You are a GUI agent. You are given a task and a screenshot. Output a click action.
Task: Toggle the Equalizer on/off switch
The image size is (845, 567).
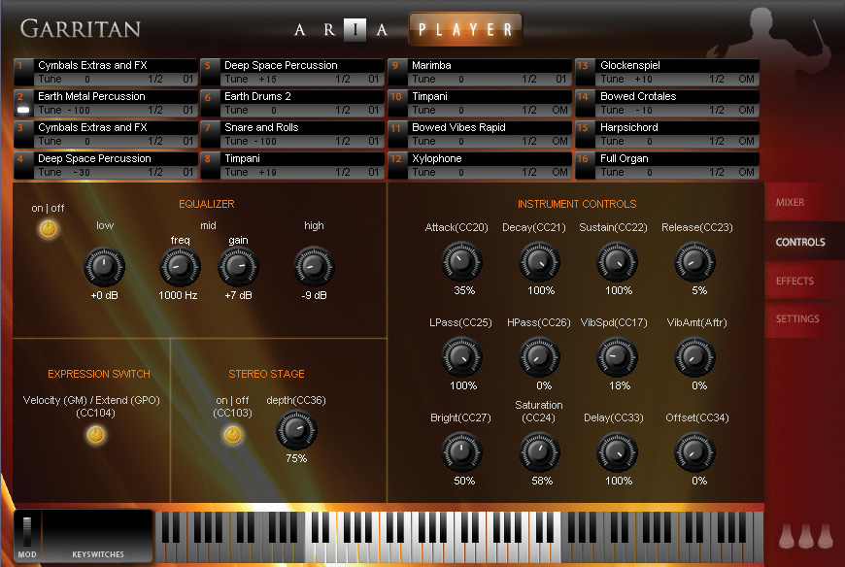[48, 229]
